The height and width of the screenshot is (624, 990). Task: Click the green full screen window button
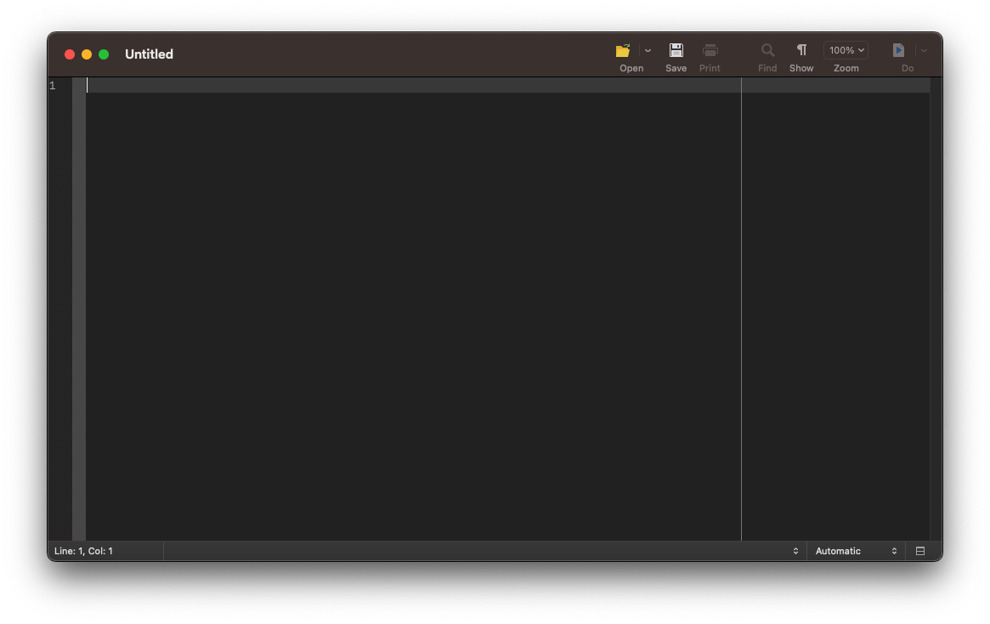click(104, 54)
